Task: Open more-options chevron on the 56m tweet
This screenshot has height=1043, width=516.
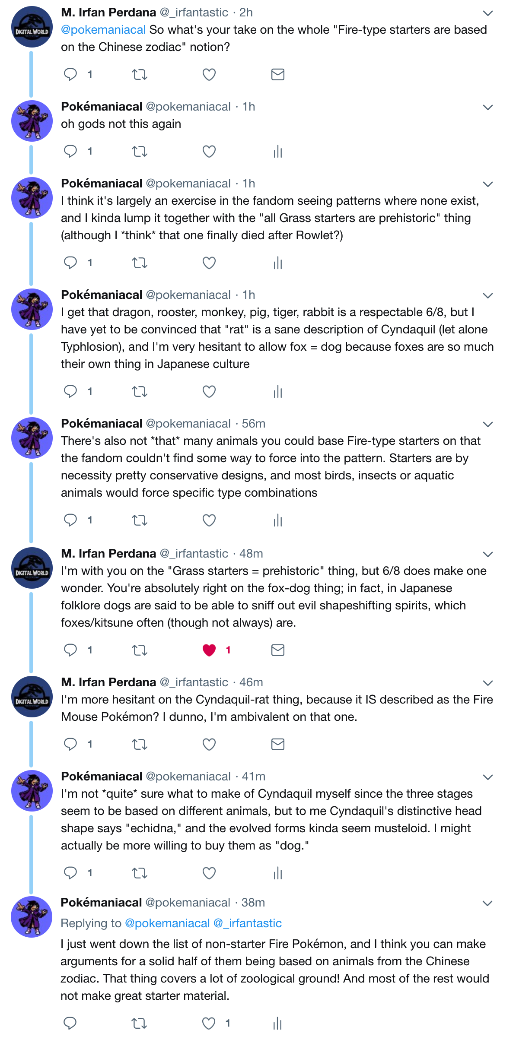Action: tap(488, 425)
